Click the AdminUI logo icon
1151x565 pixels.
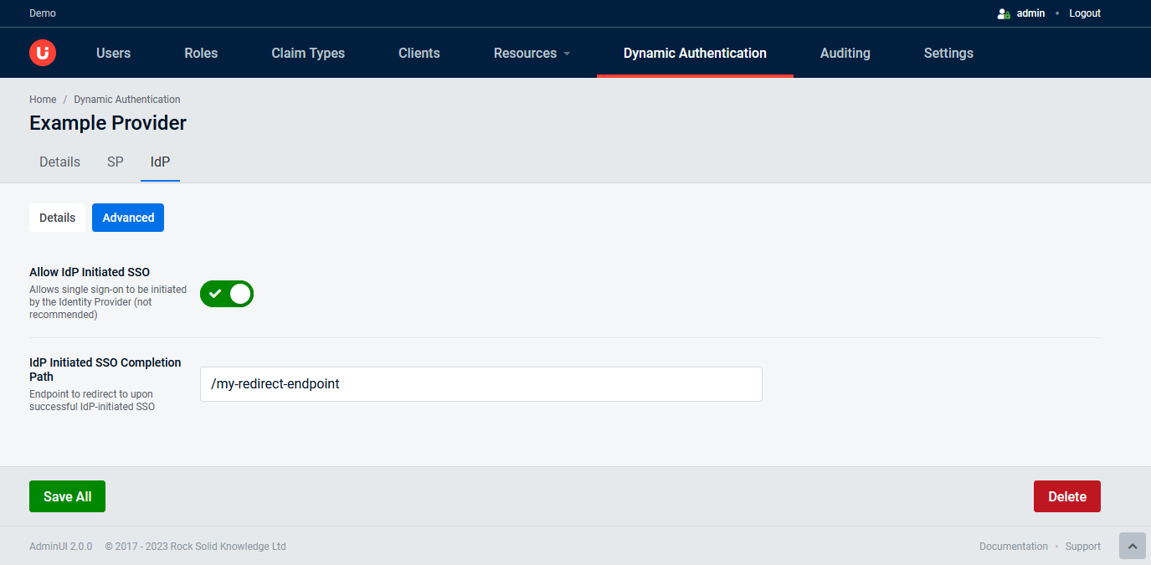point(41,52)
